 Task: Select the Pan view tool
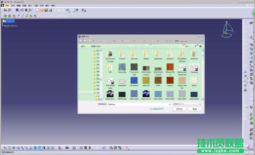point(14,148)
